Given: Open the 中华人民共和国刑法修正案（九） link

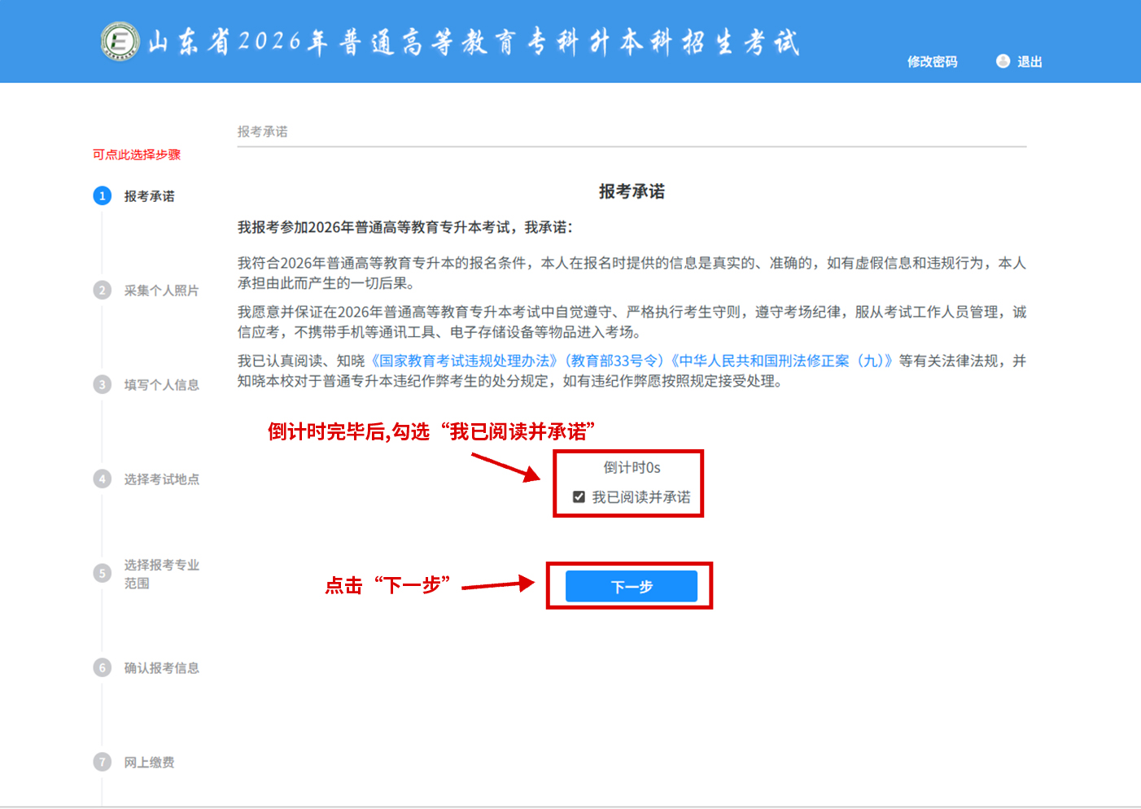Looking at the screenshot, I should pos(781,361).
